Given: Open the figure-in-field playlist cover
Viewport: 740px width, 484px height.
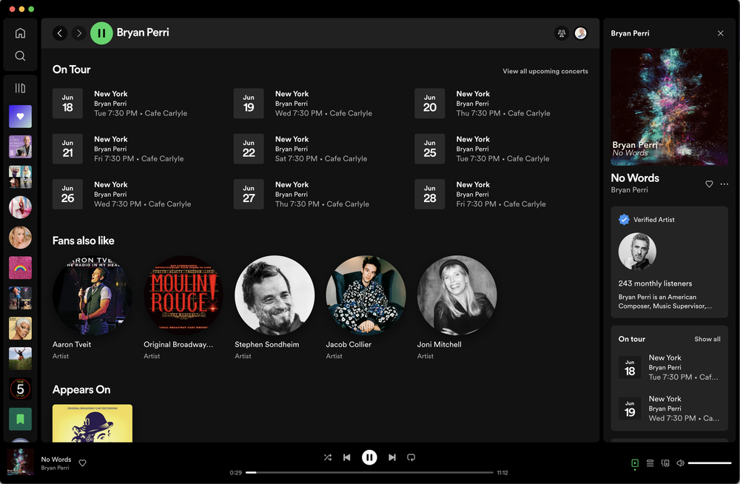Looking at the screenshot, I should (20, 358).
